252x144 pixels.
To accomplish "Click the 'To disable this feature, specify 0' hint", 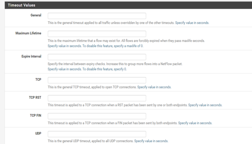I will click(104, 69).
